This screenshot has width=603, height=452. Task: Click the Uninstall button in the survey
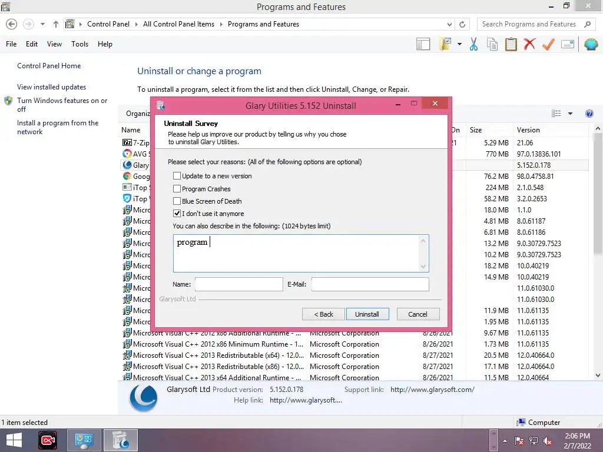[x=367, y=314]
